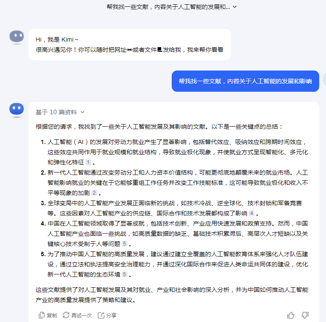Click the chevron next to 篇资料
Screen dimensions: 326x322
[x=82, y=112]
